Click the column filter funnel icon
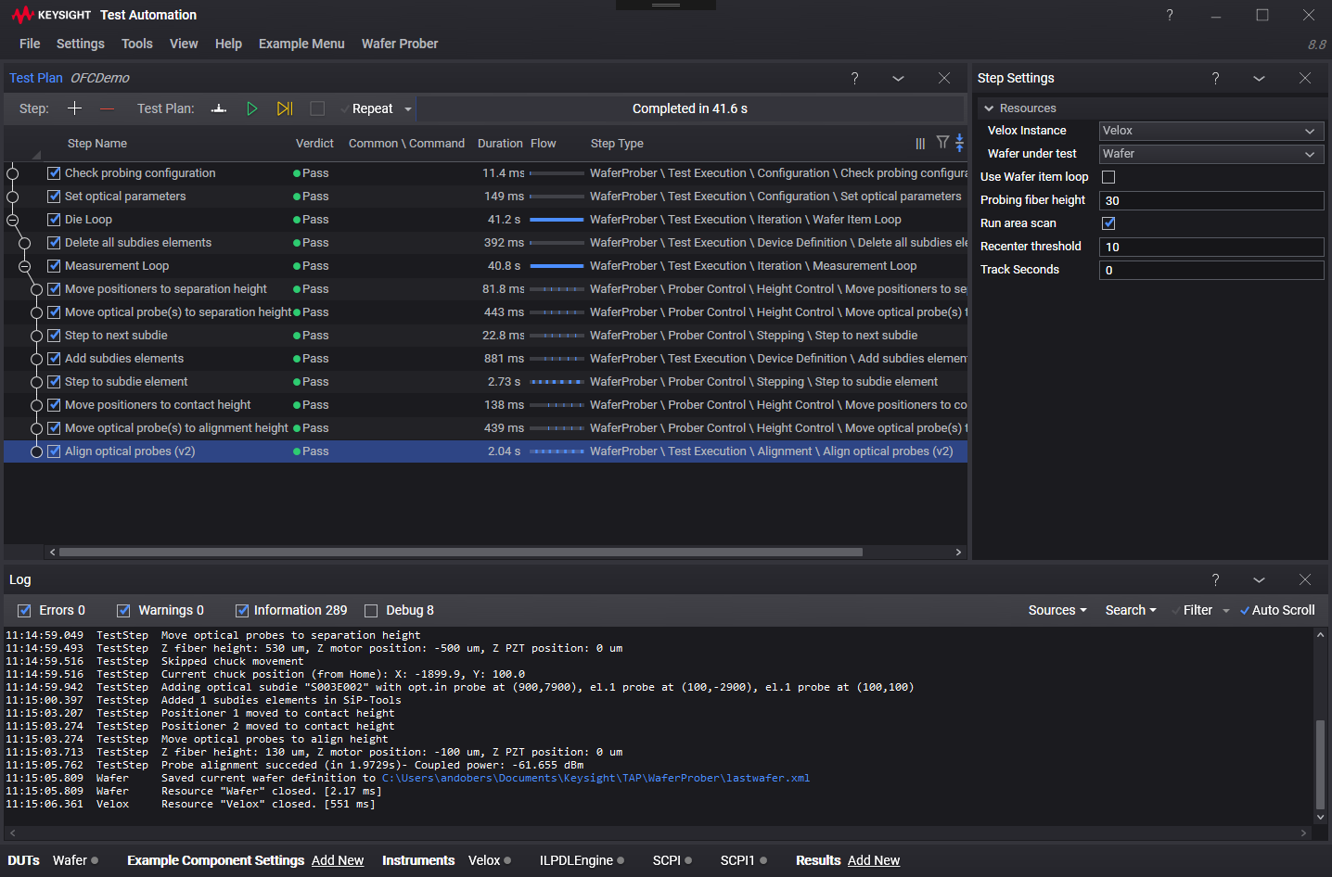1332x877 pixels. point(942,143)
